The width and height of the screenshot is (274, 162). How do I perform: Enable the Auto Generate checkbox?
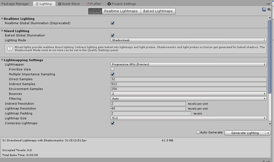click(x=198, y=132)
